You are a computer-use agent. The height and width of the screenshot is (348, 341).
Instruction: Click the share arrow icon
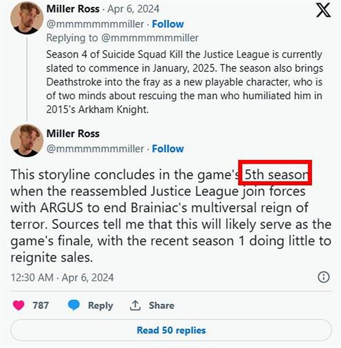pyautogui.click(x=135, y=305)
